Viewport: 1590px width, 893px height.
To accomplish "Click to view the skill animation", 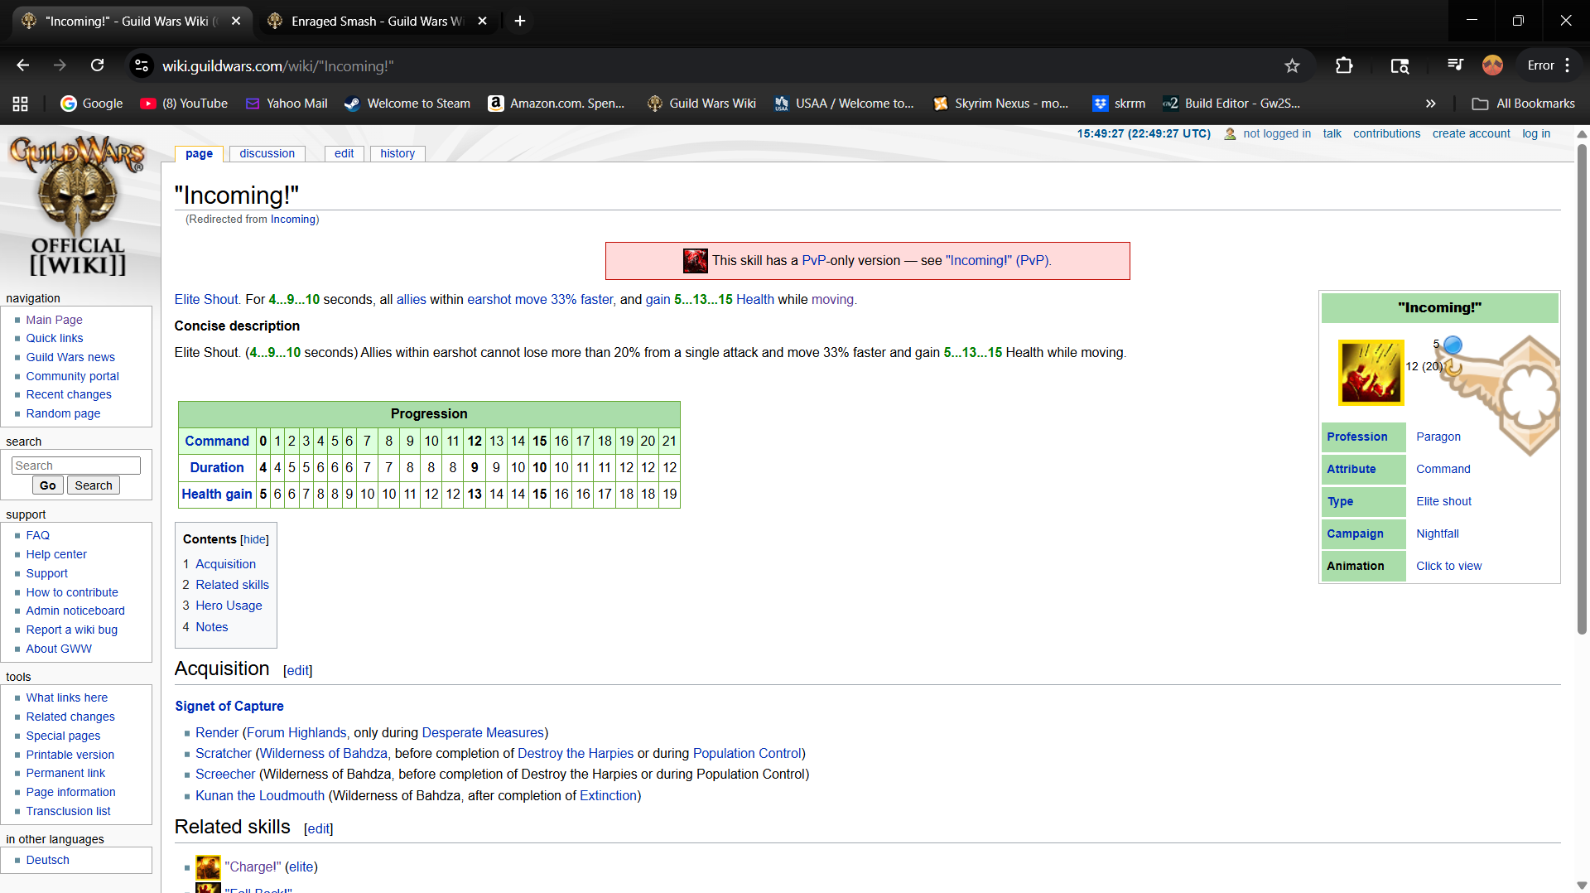I will click(1449, 566).
